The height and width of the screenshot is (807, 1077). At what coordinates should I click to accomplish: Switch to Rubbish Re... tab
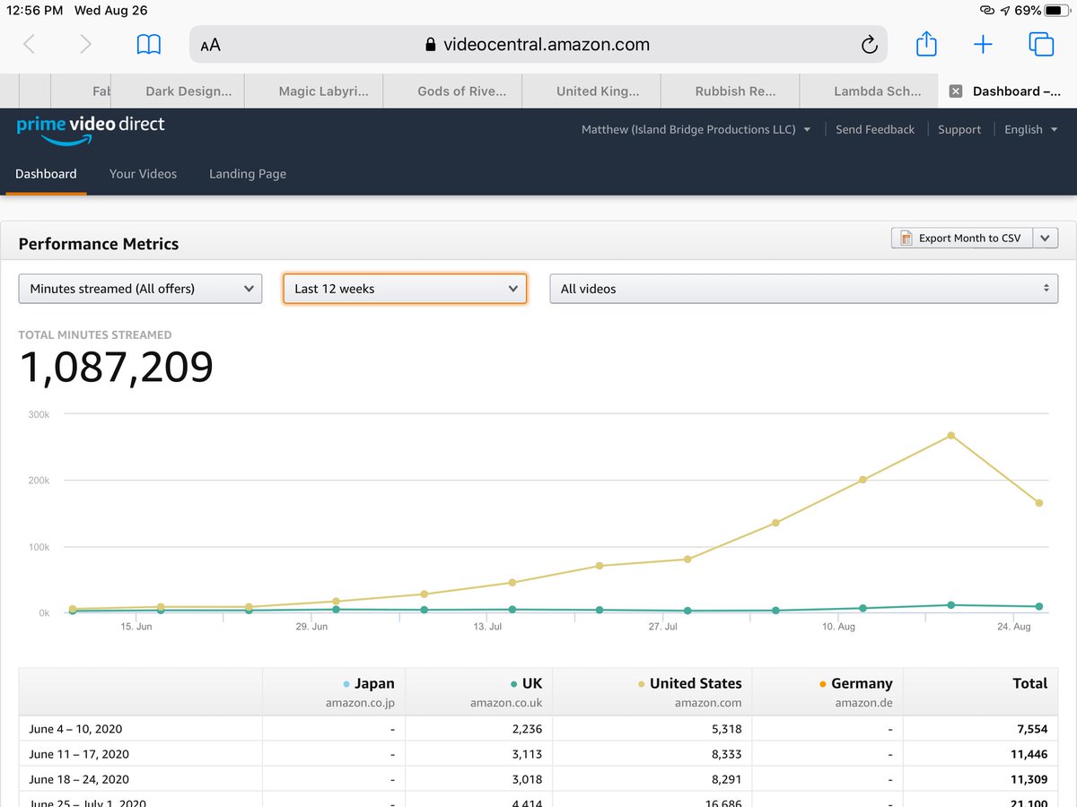click(730, 91)
